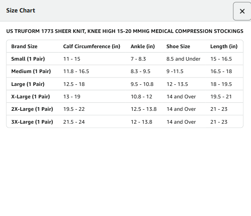Click calf value '11.8 - 16.5'
Image resolution: width=251 pixels, height=216 pixels.
[x=76, y=71]
